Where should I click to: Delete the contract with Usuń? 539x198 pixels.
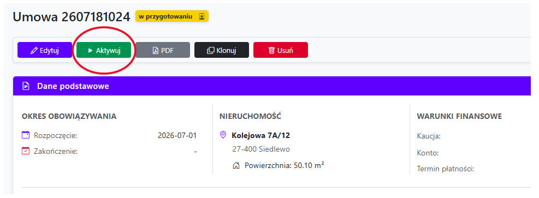(281, 50)
